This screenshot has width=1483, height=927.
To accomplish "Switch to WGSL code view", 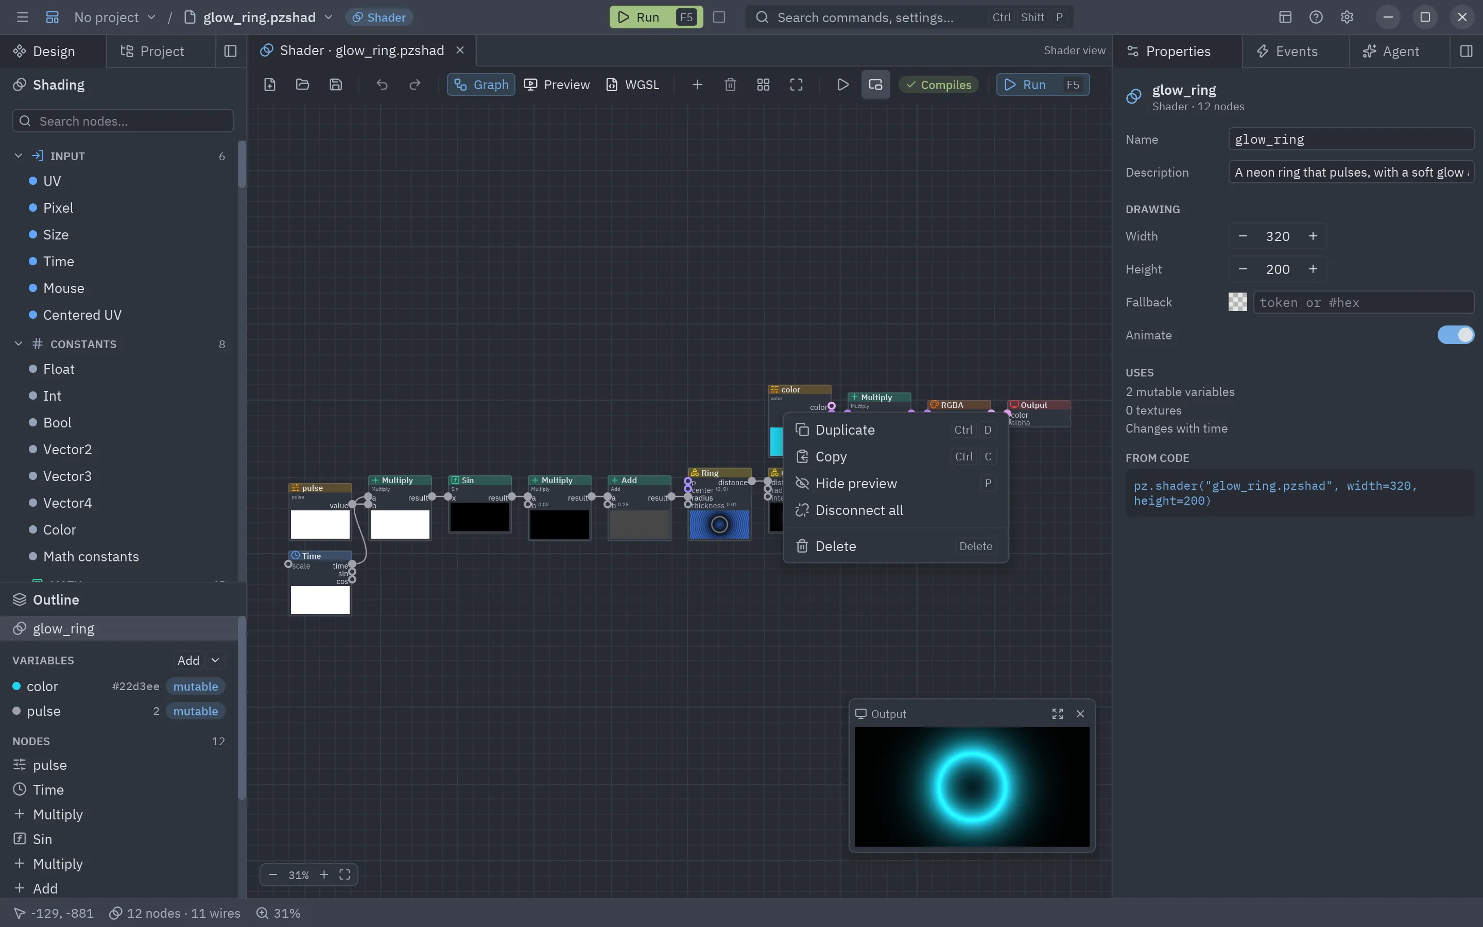I will click(x=633, y=84).
